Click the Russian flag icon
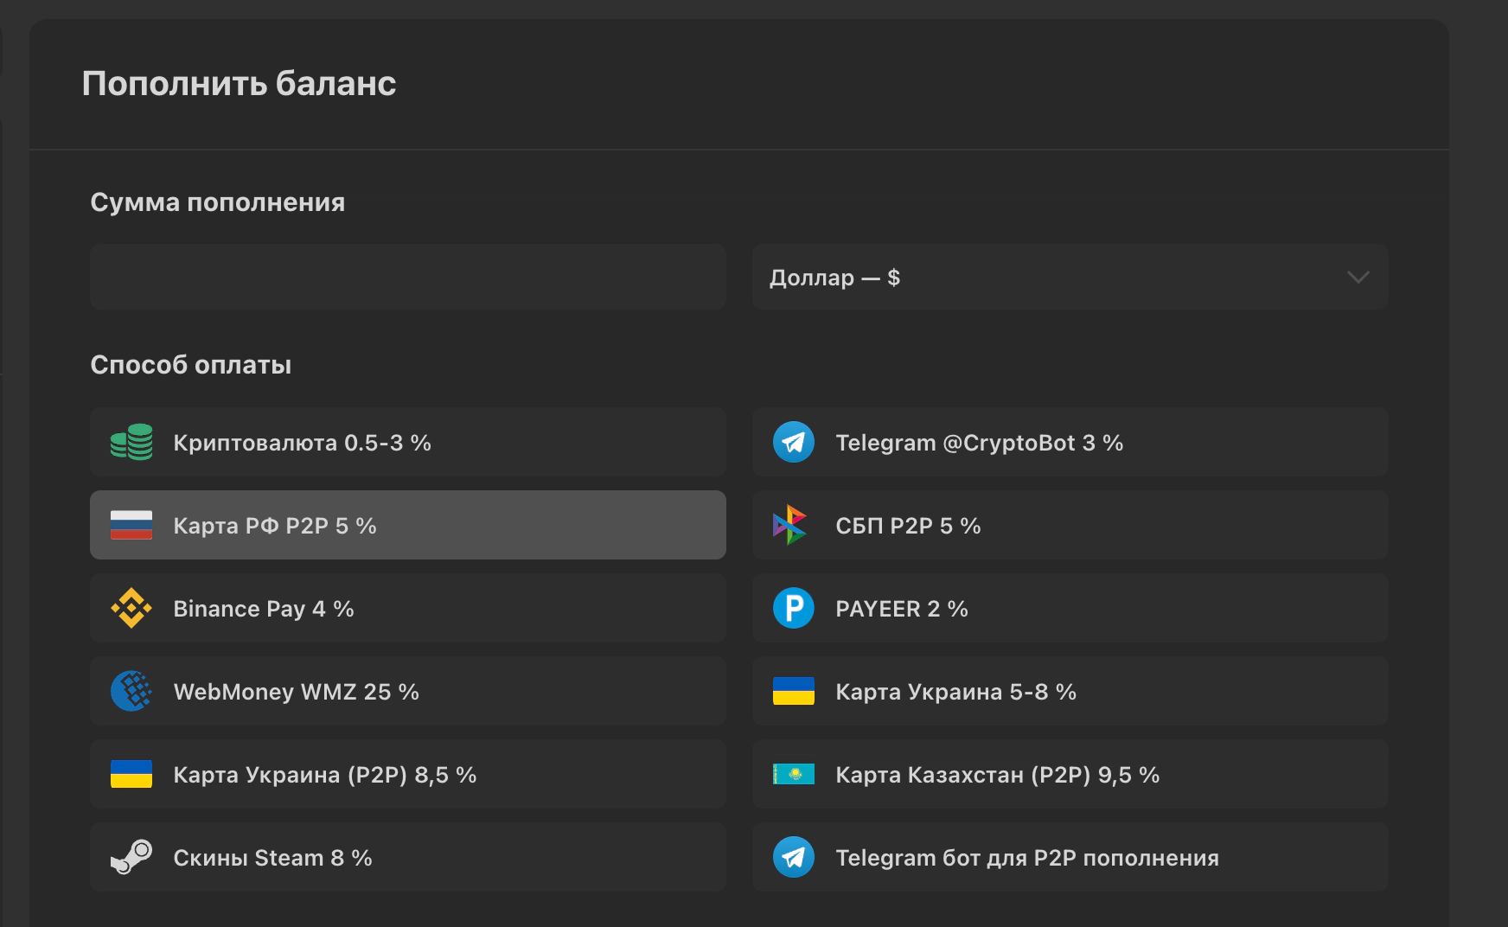This screenshot has width=1508, height=927. [x=131, y=525]
